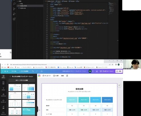Screen dimensions: 141x116
Task: Set slide duration 5.0秒
Action: click(x=56, y=76)
